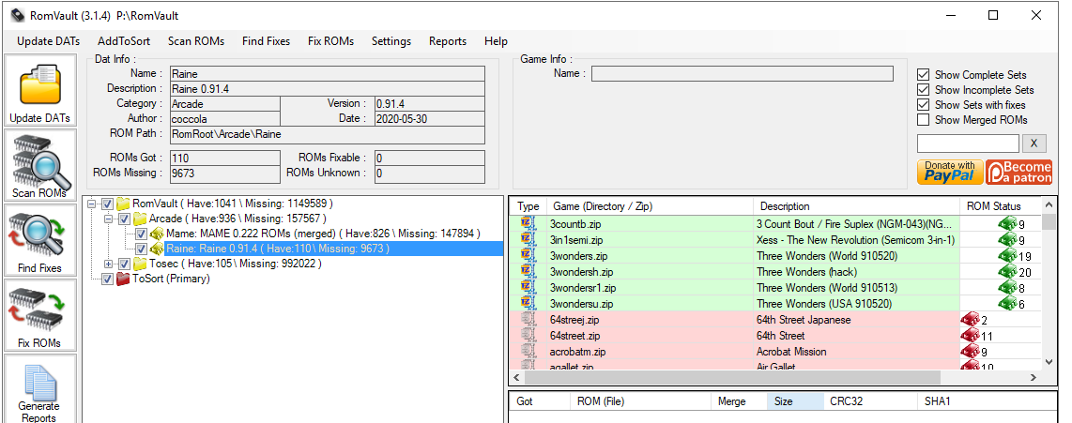The width and height of the screenshot is (1072, 423).
Task: Click the Donate with PayPal button
Action: [950, 172]
